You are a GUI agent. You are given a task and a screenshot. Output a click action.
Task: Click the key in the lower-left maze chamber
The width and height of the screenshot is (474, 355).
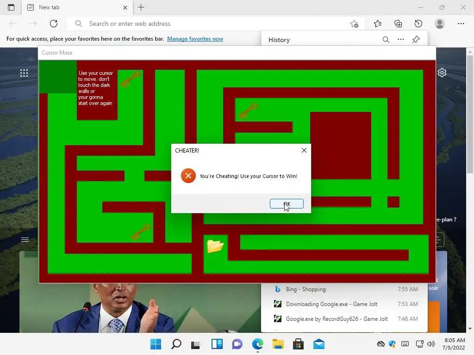pos(141,232)
